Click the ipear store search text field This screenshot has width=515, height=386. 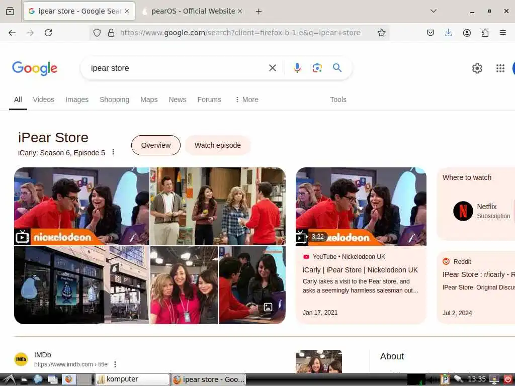click(178, 68)
